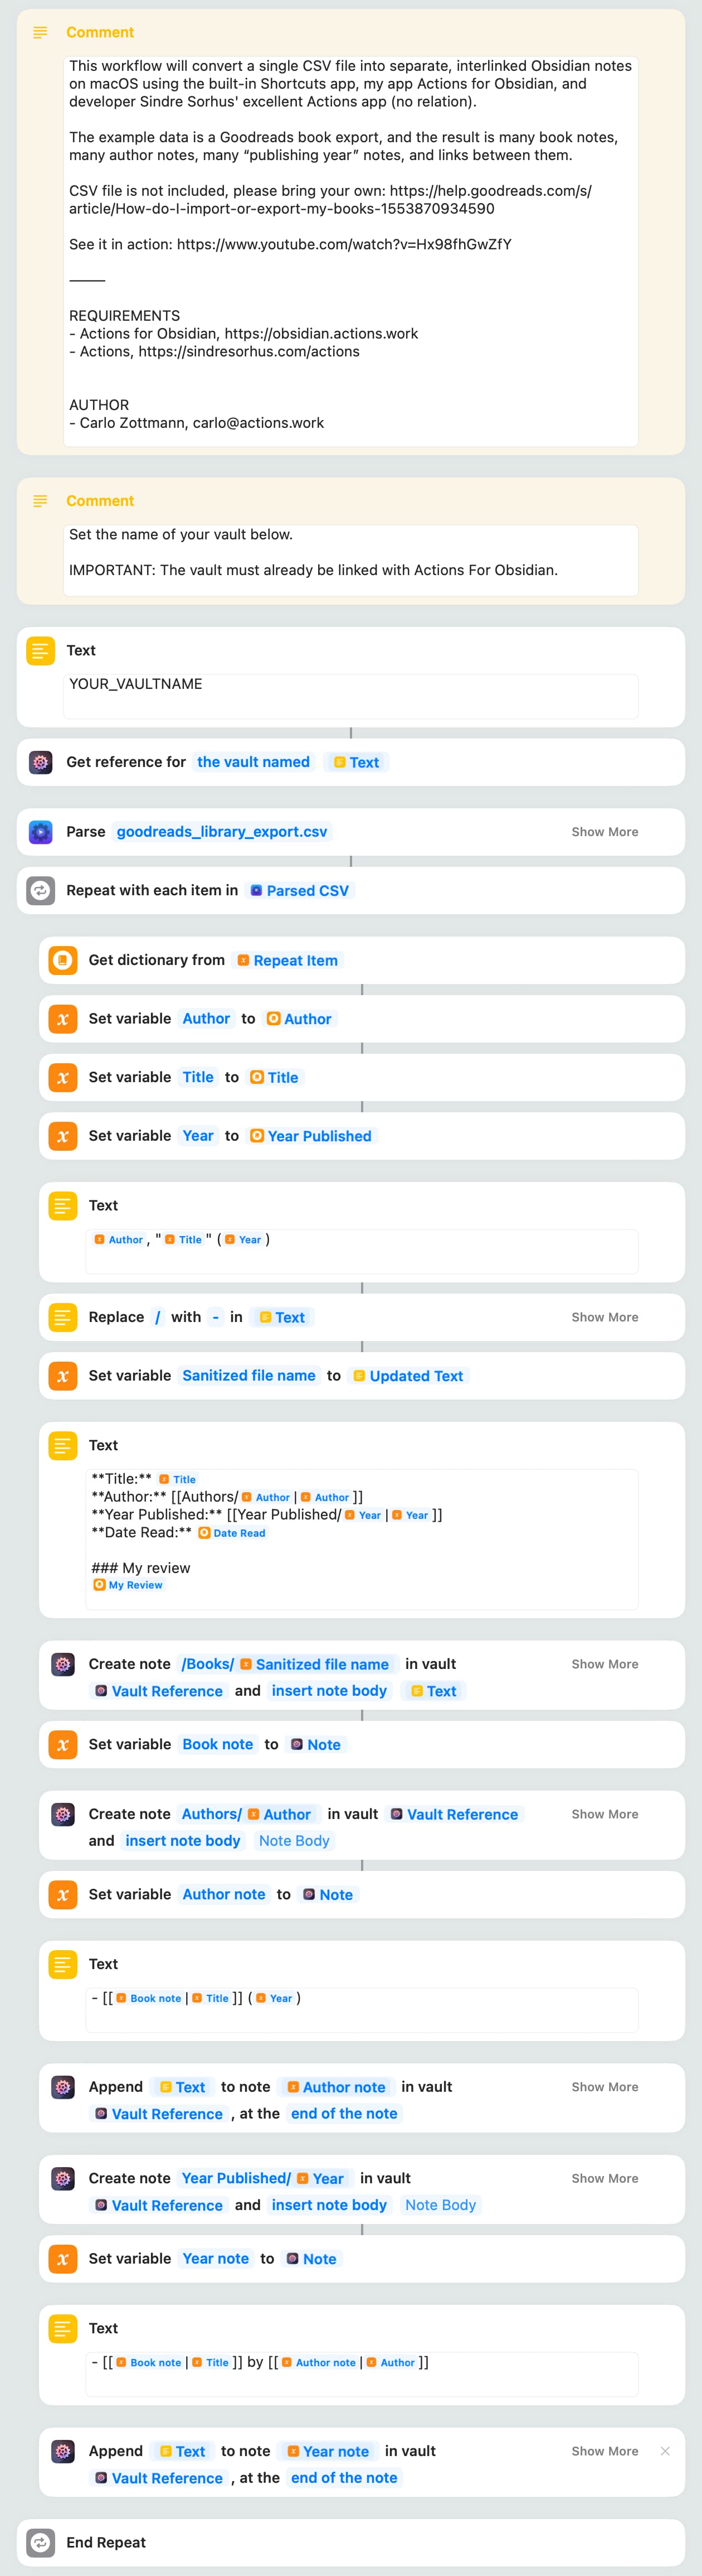Image resolution: width=702 pixels, height=2576 pixels.
Task: Remove the last Append action
Action: (665, 2451)
